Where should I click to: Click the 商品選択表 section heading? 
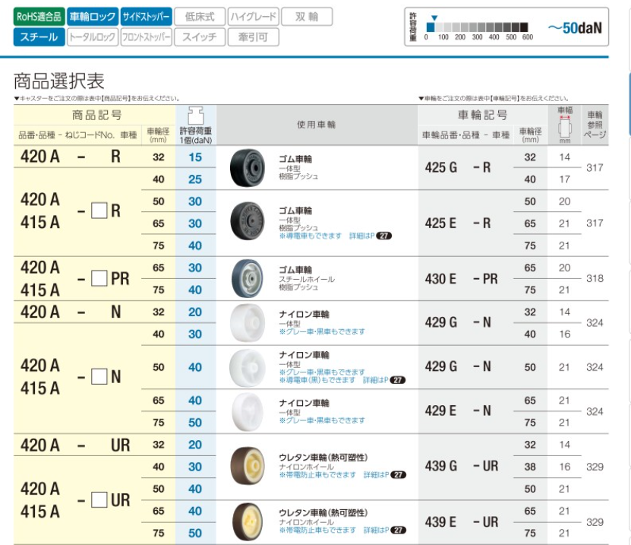pyautogui.click(x=59, y=81)
